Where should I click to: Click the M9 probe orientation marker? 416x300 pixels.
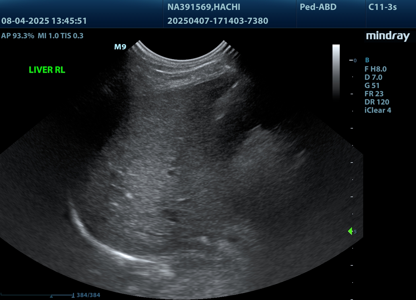pyautogui.click(x=120, y=47)
